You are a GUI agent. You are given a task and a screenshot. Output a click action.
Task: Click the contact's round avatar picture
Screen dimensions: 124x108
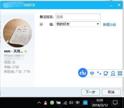(x=17, y=33)
